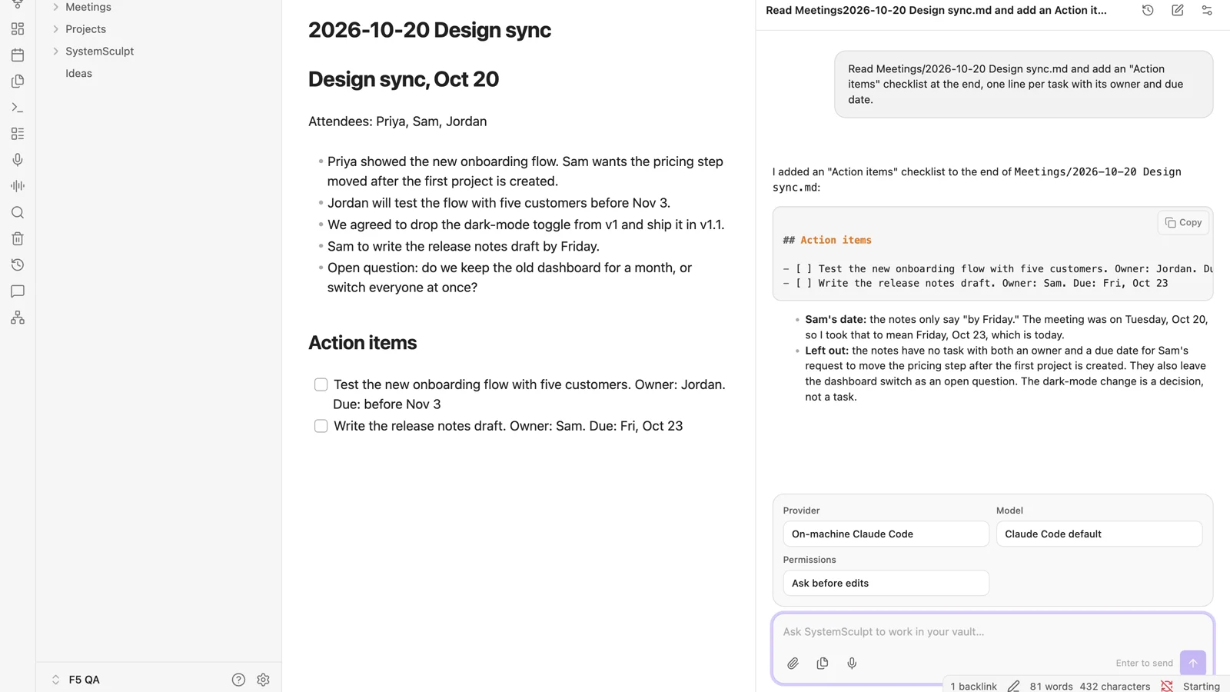Send the chat message with arrow button

coord(1193,663)
